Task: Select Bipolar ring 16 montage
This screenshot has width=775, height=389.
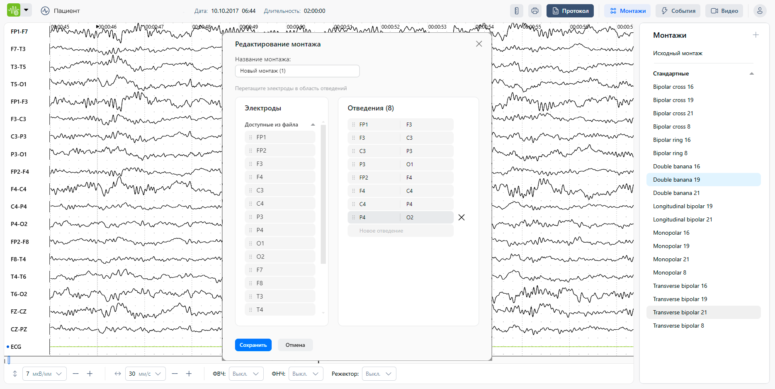Action: point(671,140)
